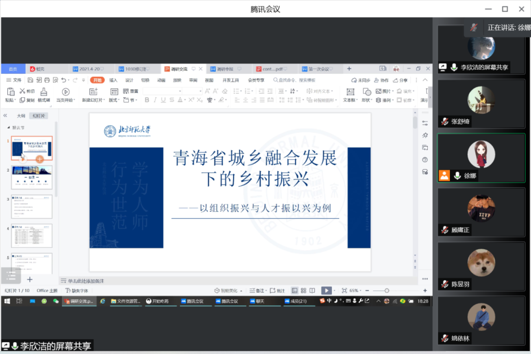Click the 分享 share button

coord(400,80)
